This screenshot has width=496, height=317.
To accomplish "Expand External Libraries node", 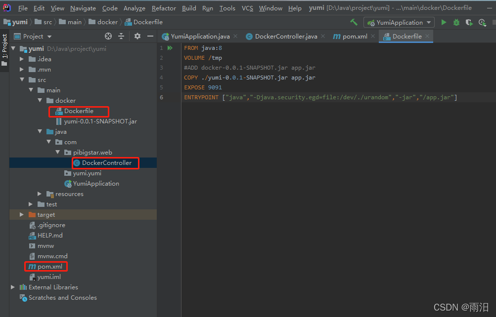I will [13, 287].
